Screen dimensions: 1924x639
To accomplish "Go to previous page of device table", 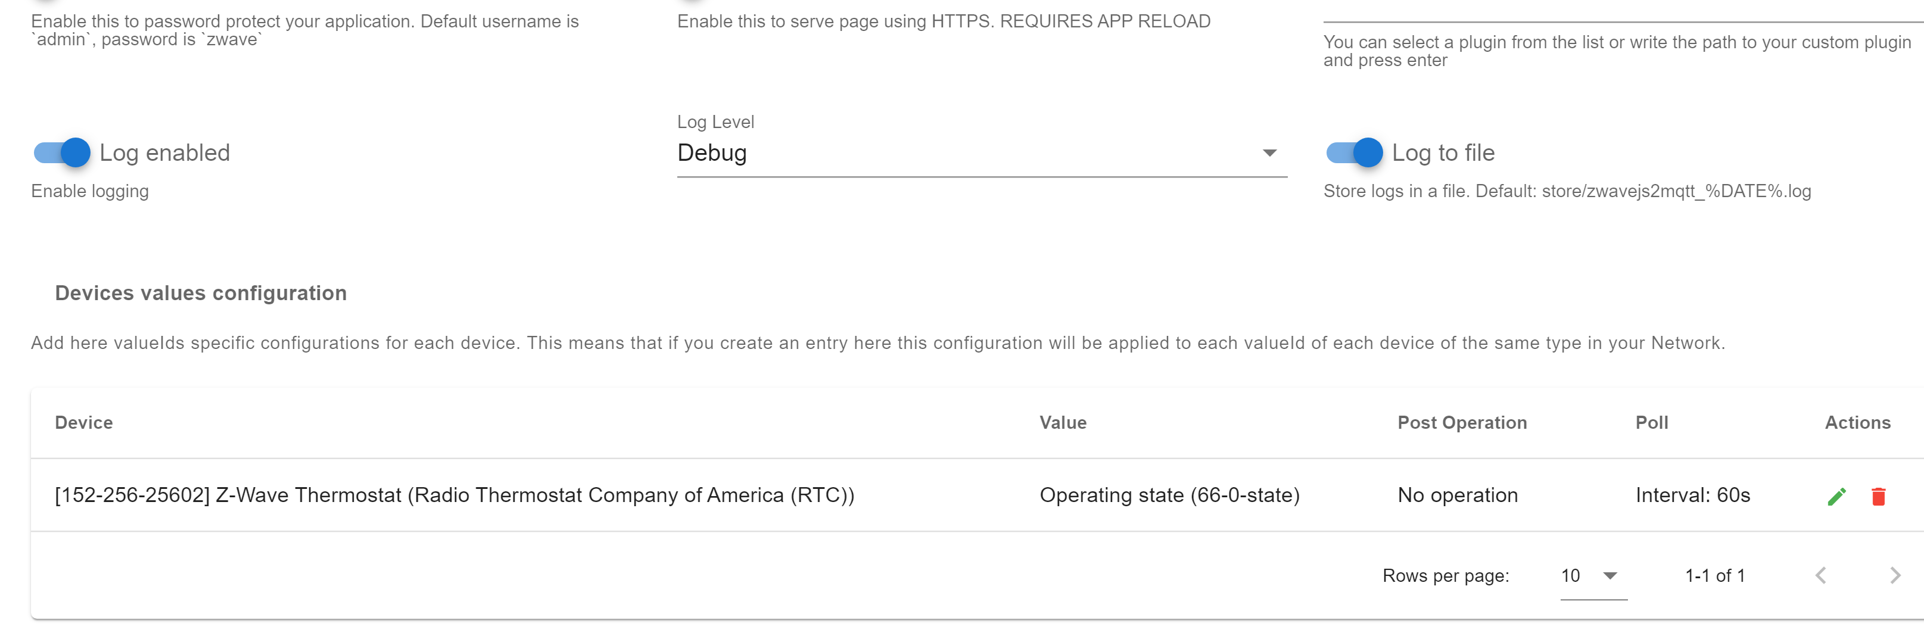I will [x=1821, y=575].
